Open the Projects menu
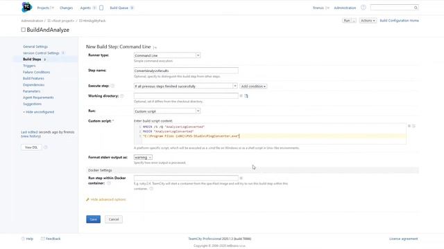The image size is (444, 249). pyautogui.click(x=43, y=8)
